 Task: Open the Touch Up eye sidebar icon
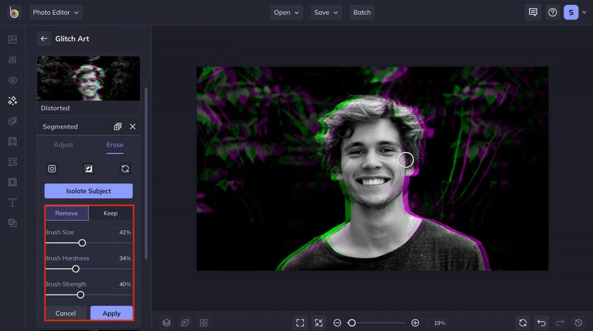(13, 80)
